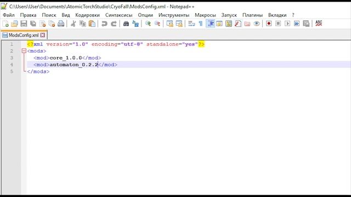The height and width of the screenshot is (197, 351).
Task: Click the version="1.0" attribute
Action: [67, 44]
